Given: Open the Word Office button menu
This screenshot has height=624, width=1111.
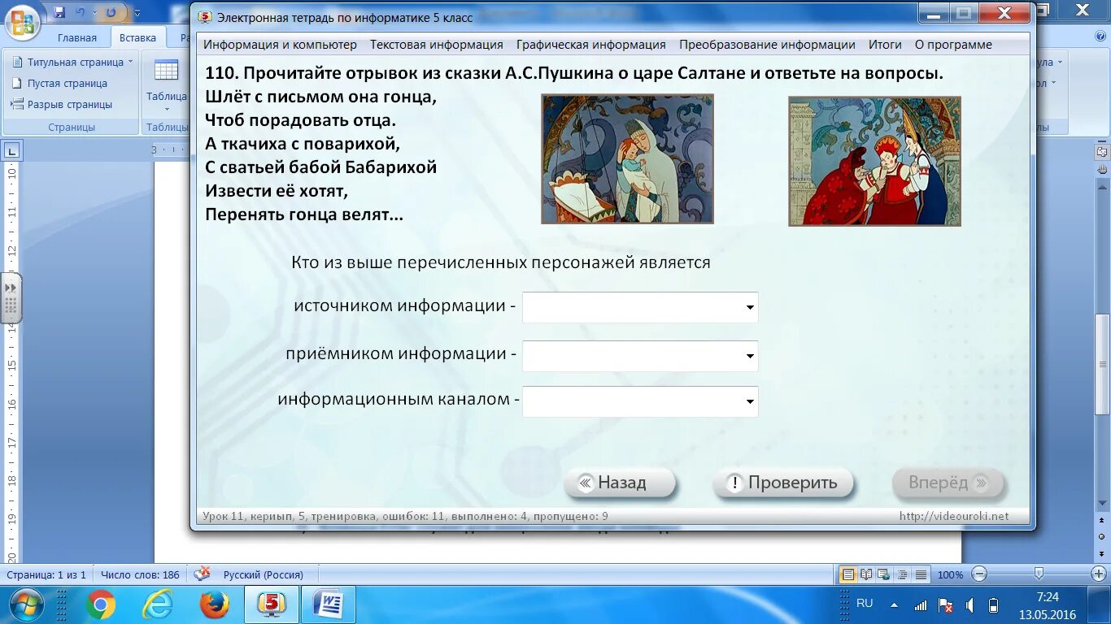Looking at the screenshot, I should (24, 22).
